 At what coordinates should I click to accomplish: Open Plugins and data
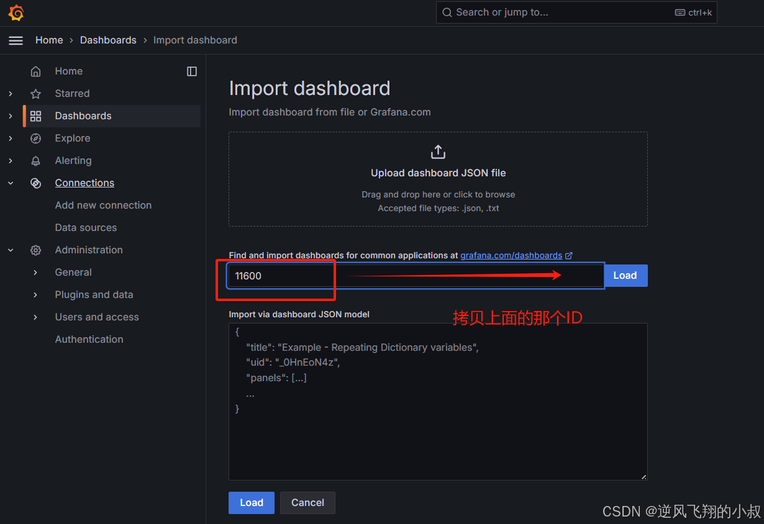pos(94,295)
